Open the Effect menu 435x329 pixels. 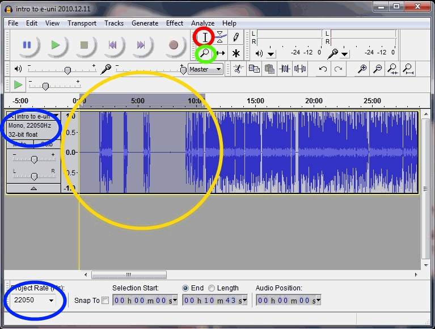(x=175, y=23)
